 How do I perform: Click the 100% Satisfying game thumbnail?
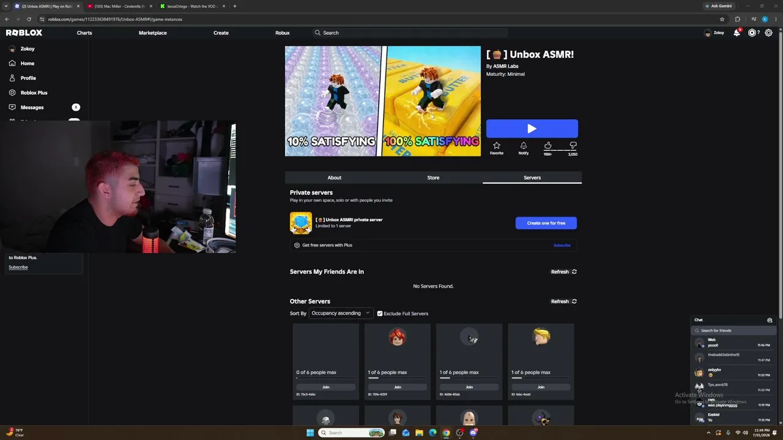click(432, 101)
